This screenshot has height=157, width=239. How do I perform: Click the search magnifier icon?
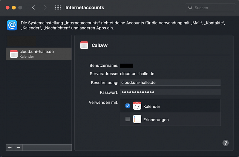(x=190, y=8)
